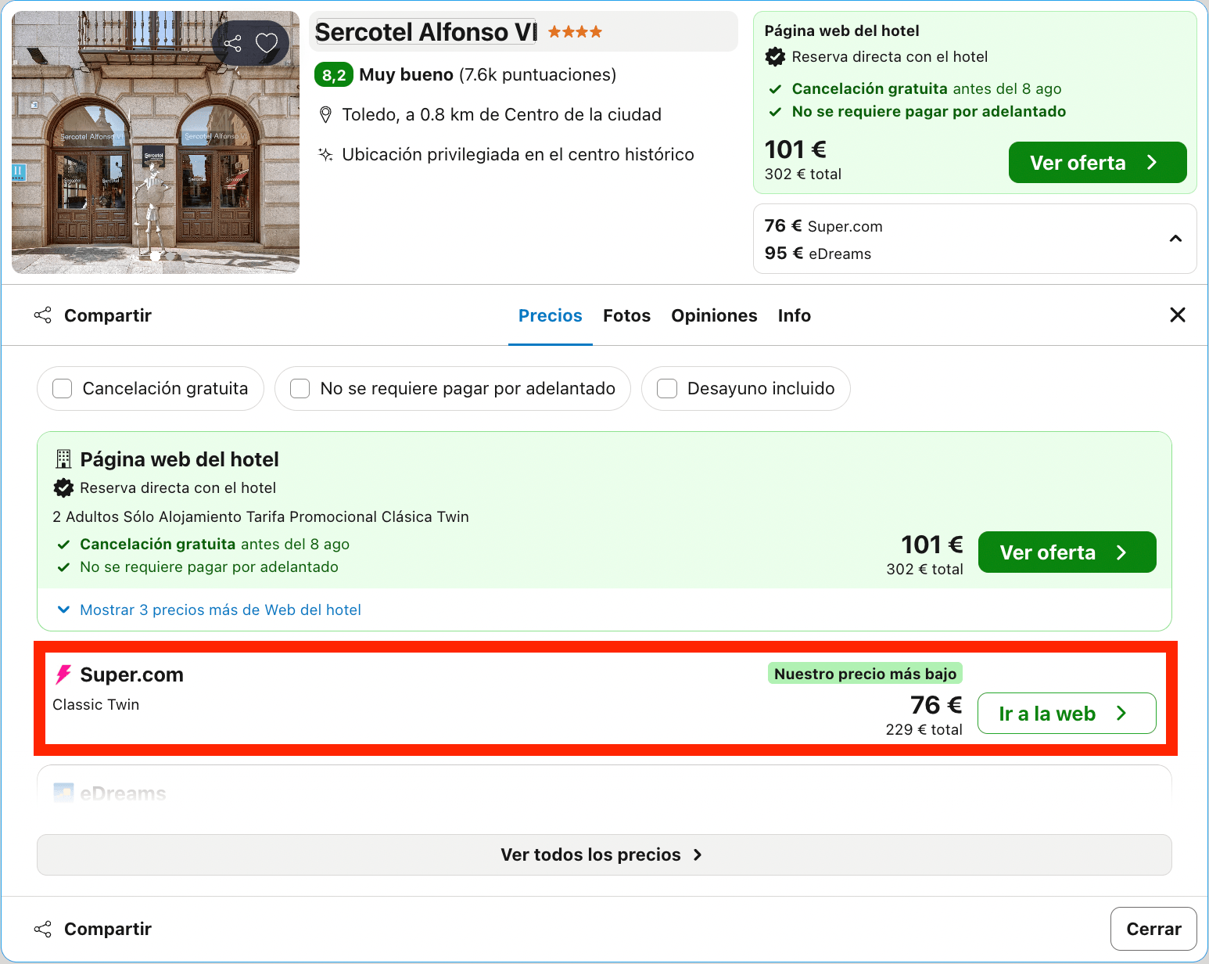Image resolution: width=1209 pixels, height=964 pixels.
Task: Click Compartir in the tab bar
Action: pos(108,315)
